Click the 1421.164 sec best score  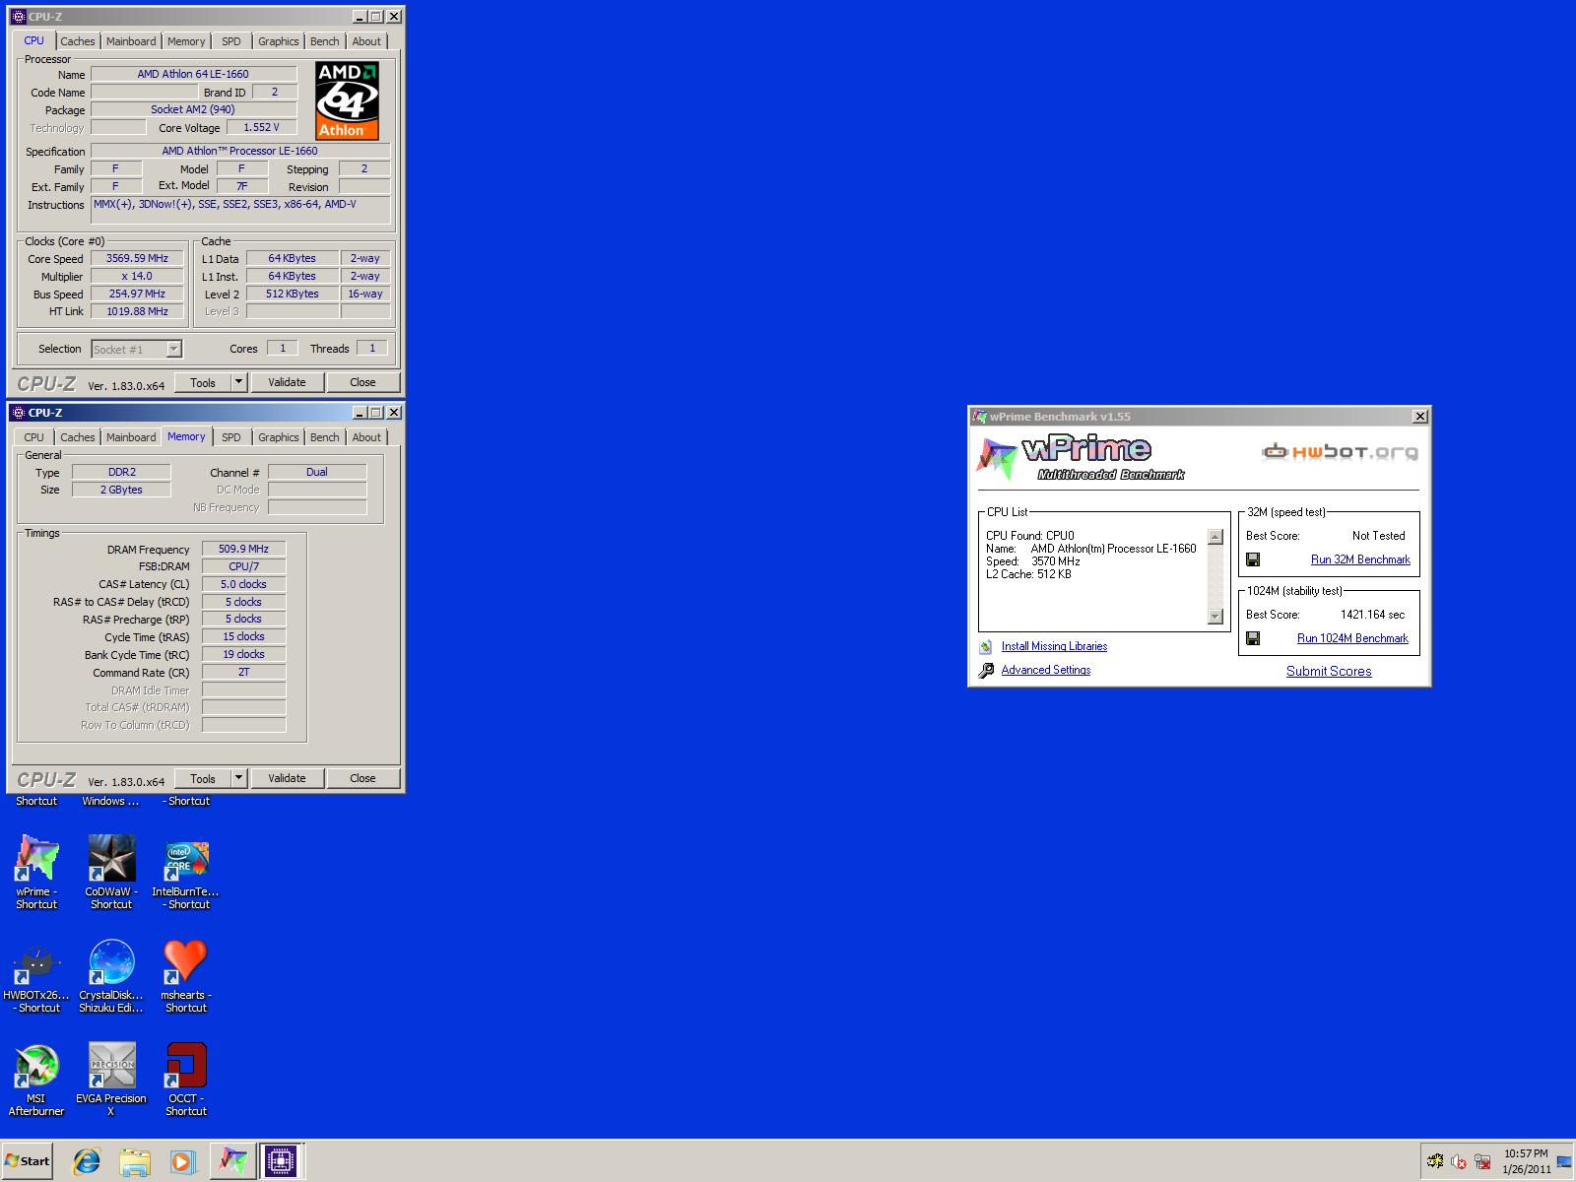(1372, 615)
